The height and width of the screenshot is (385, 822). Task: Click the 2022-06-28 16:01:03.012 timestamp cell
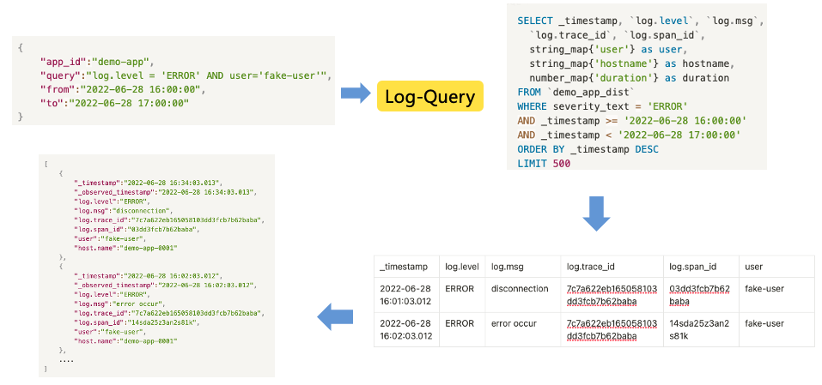click(x=404, y=295)
